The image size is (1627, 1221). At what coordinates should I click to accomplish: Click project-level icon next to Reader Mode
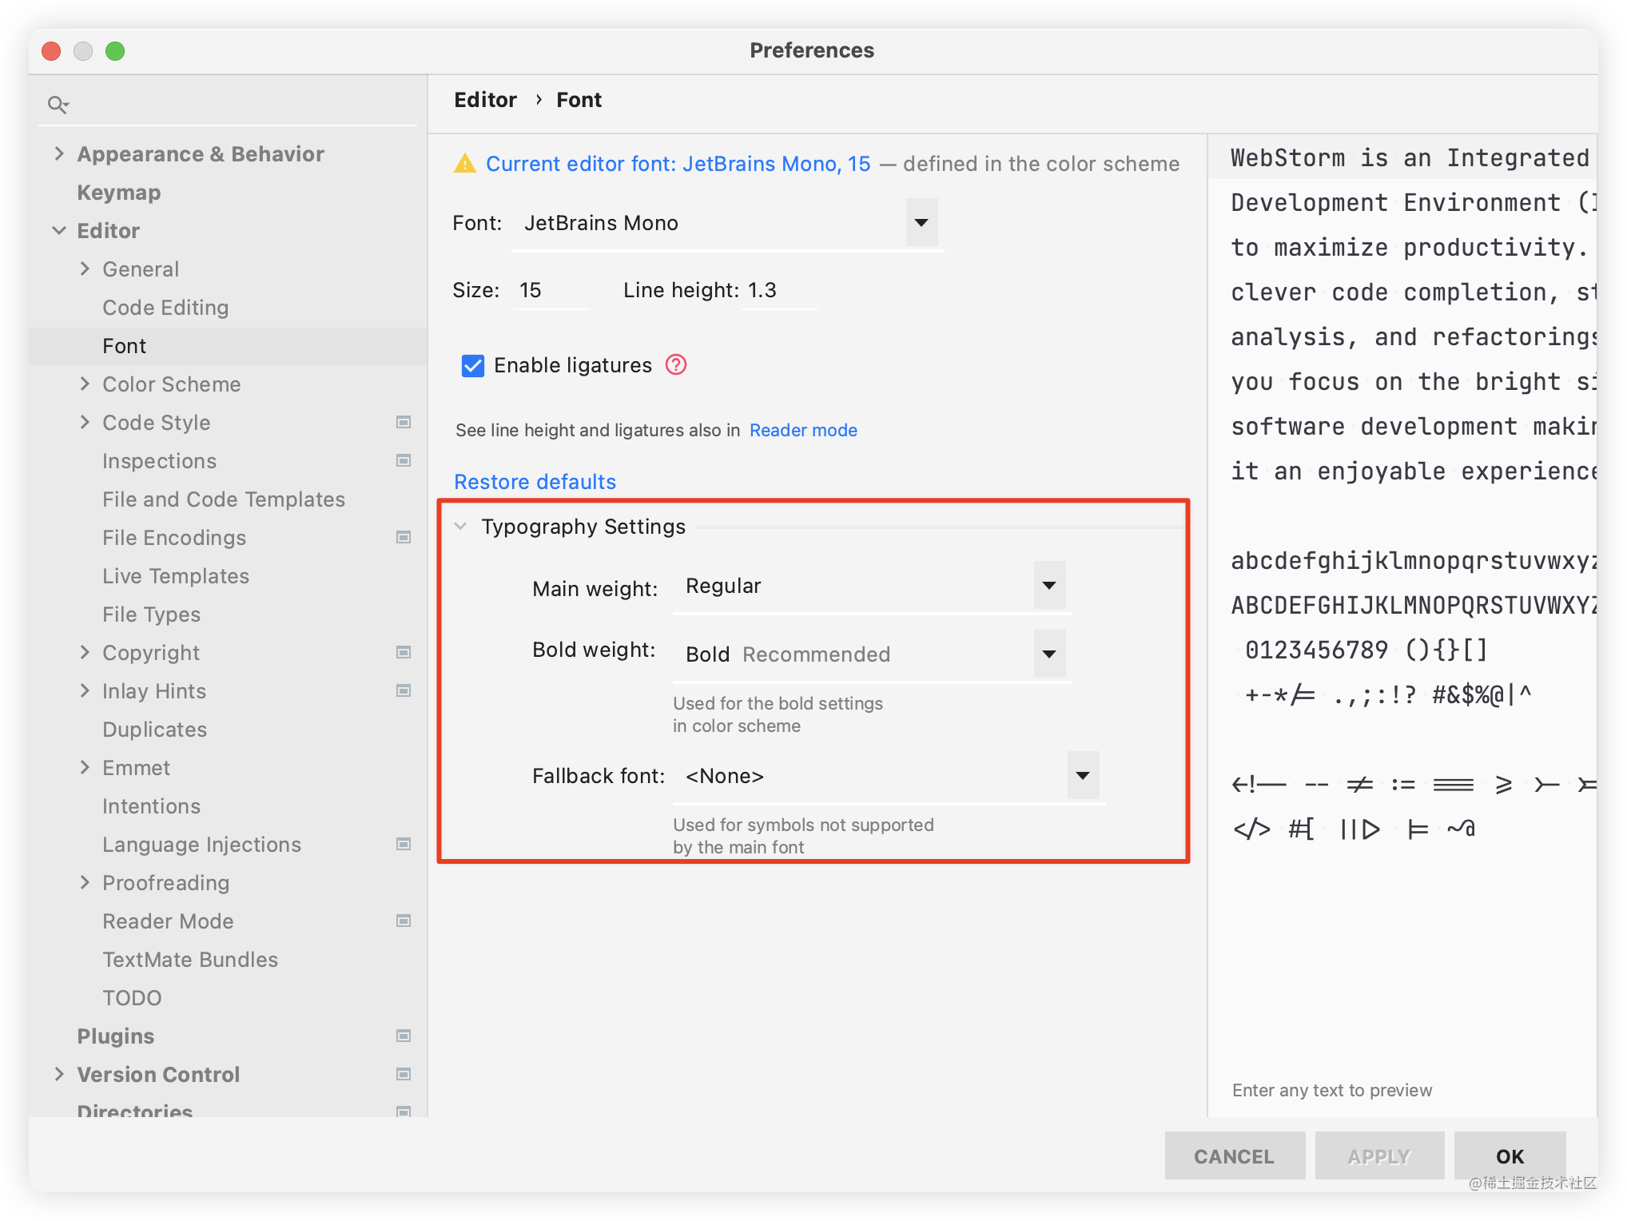point(404,921)
